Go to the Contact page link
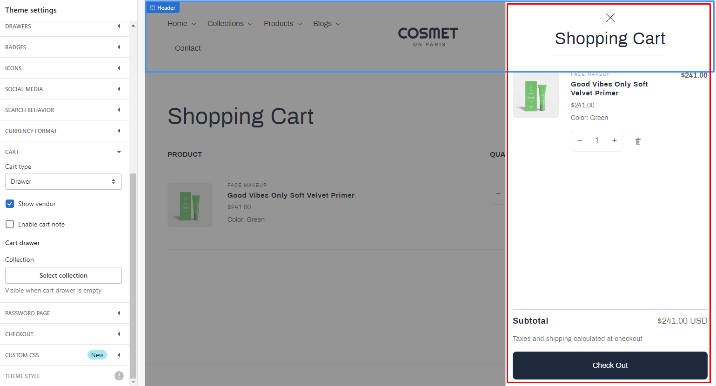Viewport: 716px width, 386px height. (187, 48)
